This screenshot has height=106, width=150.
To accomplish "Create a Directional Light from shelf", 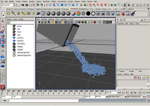I will coord(13,14).
